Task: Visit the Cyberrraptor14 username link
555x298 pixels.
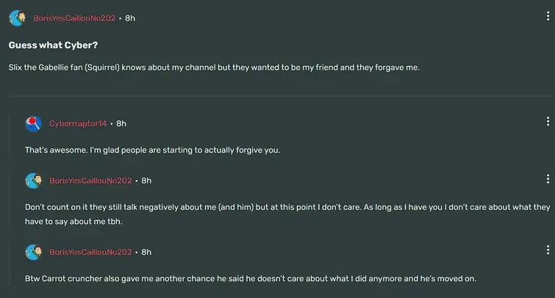Action: click(78, 123)
